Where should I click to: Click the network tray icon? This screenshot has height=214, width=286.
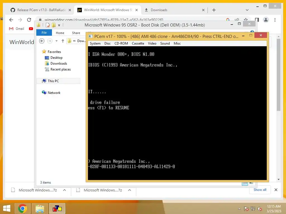tap(253, 209)
